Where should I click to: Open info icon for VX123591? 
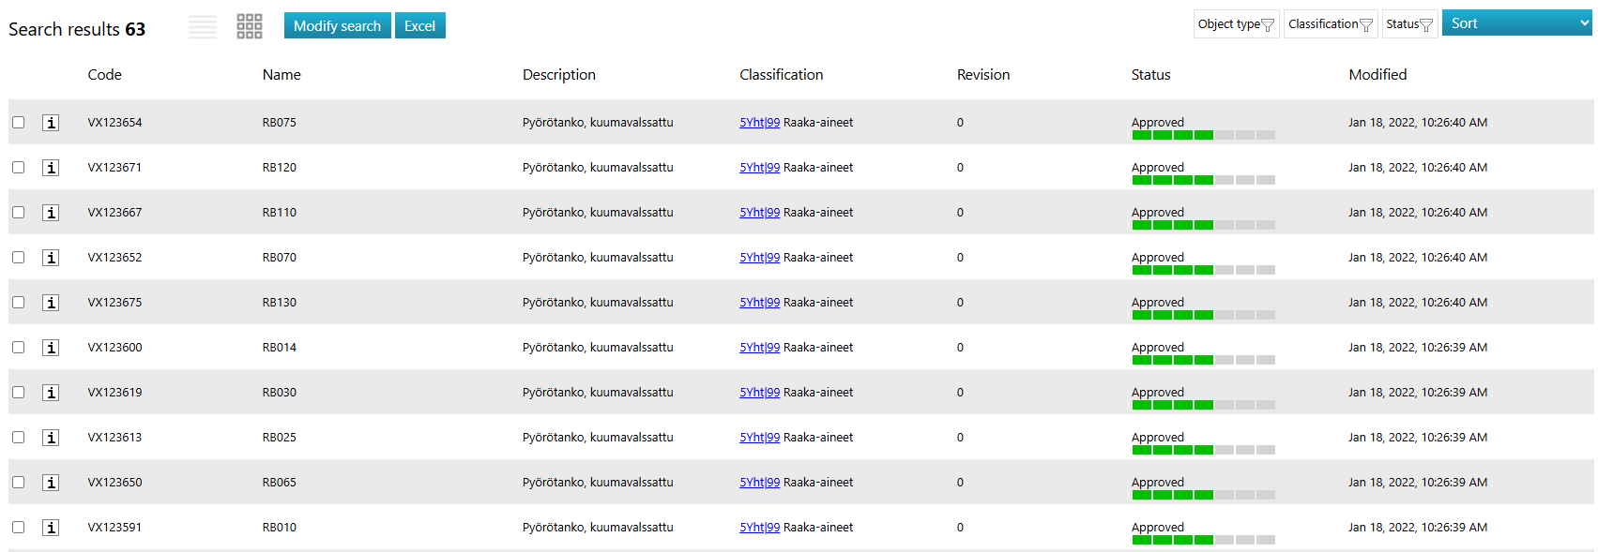click(x=51, y=528)
